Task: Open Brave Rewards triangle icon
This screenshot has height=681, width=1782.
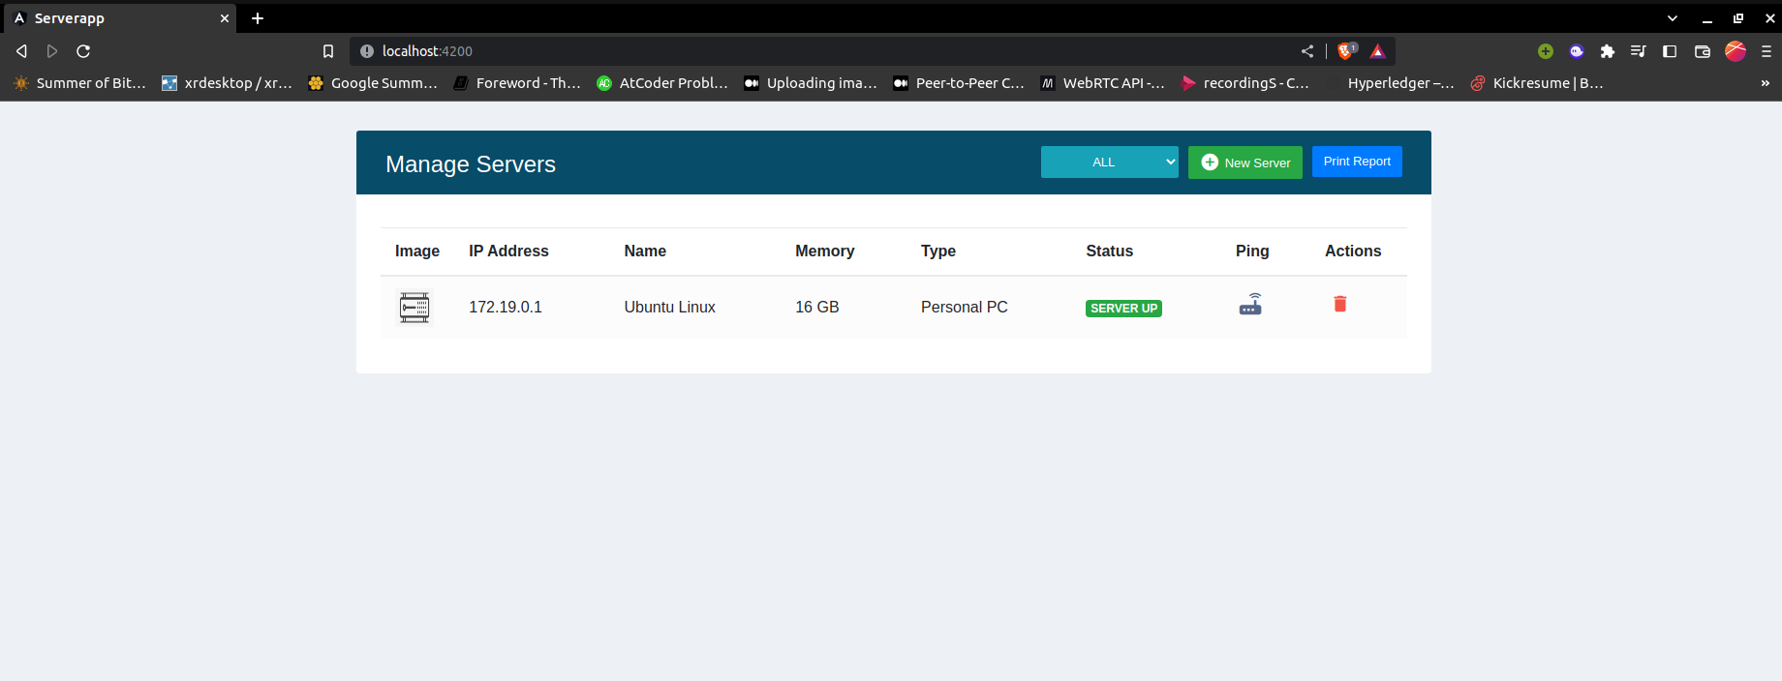Action: tap(1378, 51)
